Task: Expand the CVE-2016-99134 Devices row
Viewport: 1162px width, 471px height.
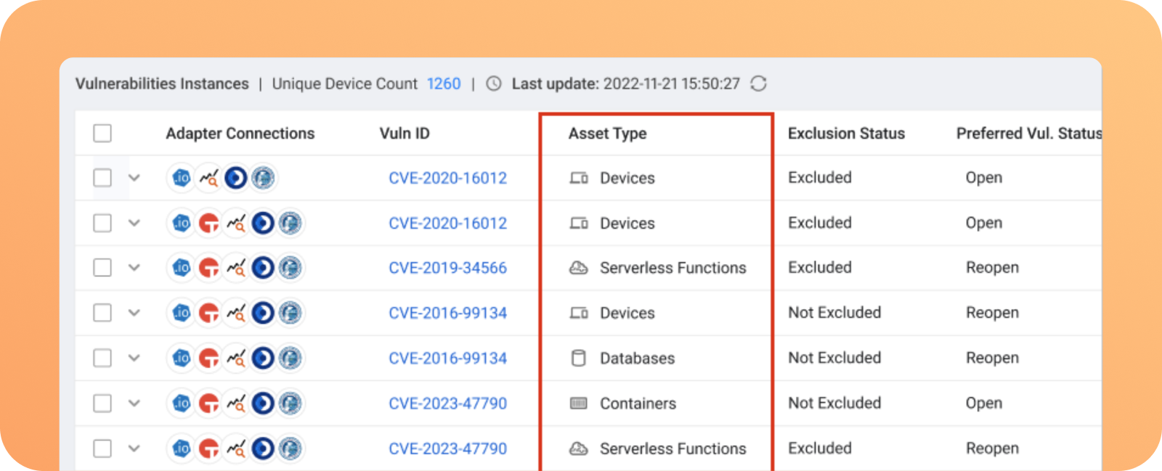Action: (134, 313)
